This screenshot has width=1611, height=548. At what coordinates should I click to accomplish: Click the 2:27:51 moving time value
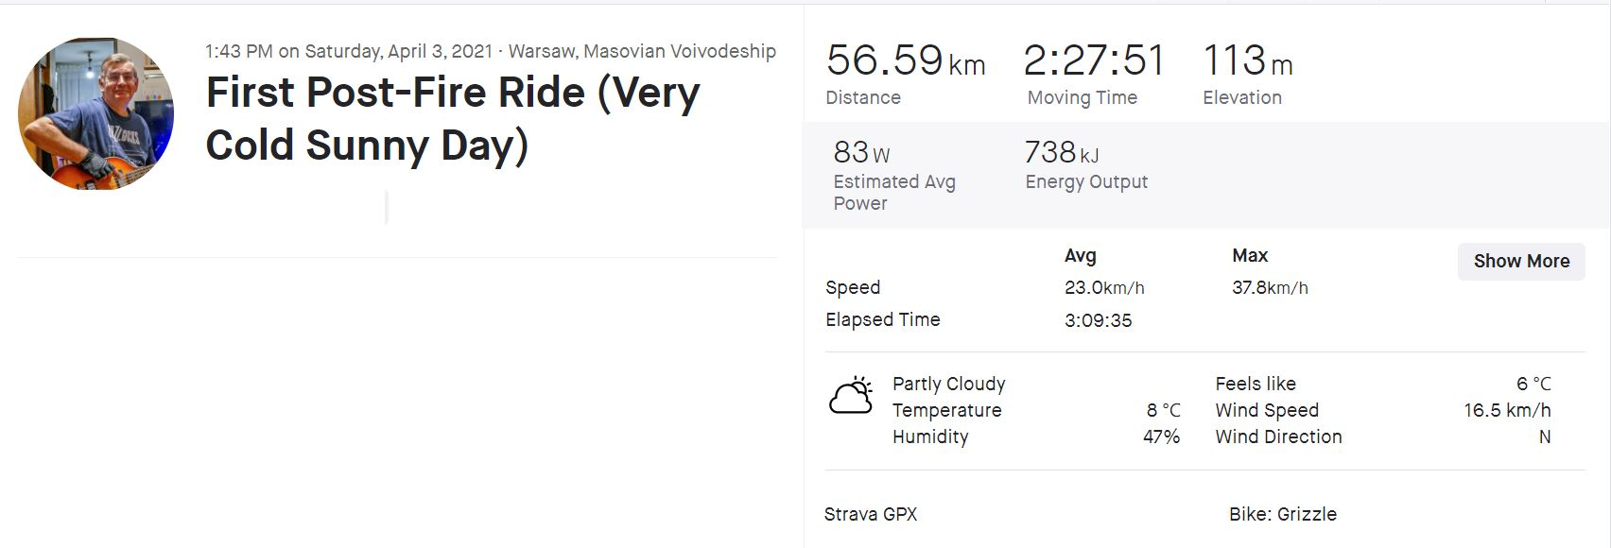coord(1093,61)
